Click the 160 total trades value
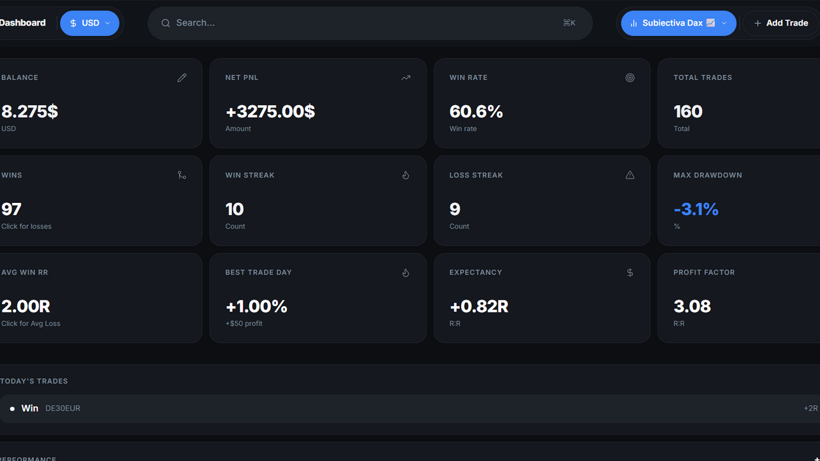Viewport: 820px width, 461px height. (688, 111)
